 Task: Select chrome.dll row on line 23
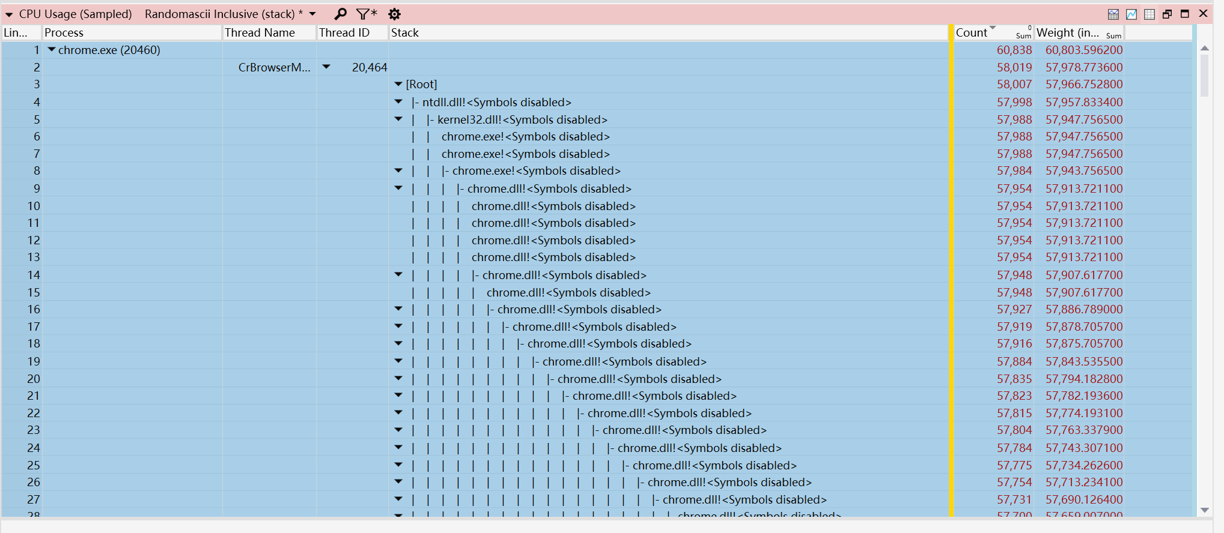click(x=684, y=430)
